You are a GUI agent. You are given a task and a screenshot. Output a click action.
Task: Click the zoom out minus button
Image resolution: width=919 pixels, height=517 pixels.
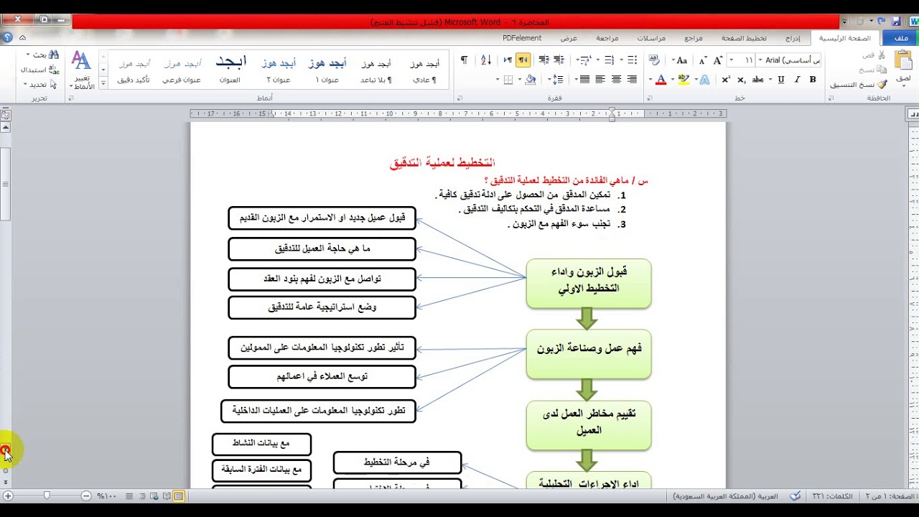86,495
